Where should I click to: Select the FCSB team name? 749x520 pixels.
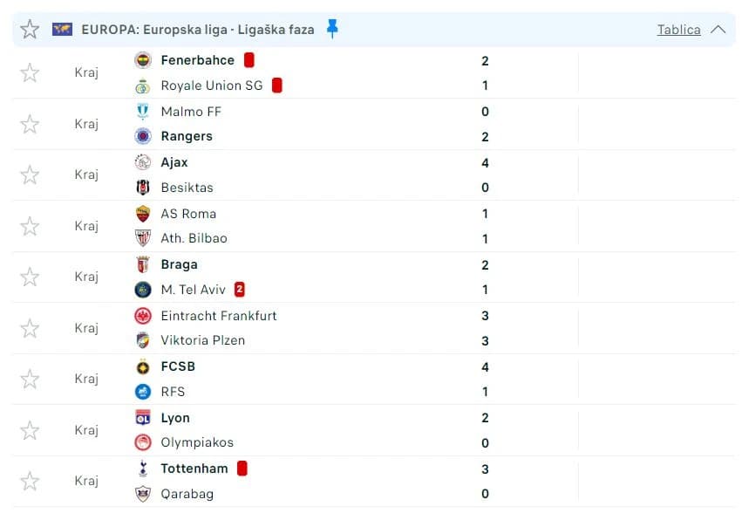tap(178, 366)
